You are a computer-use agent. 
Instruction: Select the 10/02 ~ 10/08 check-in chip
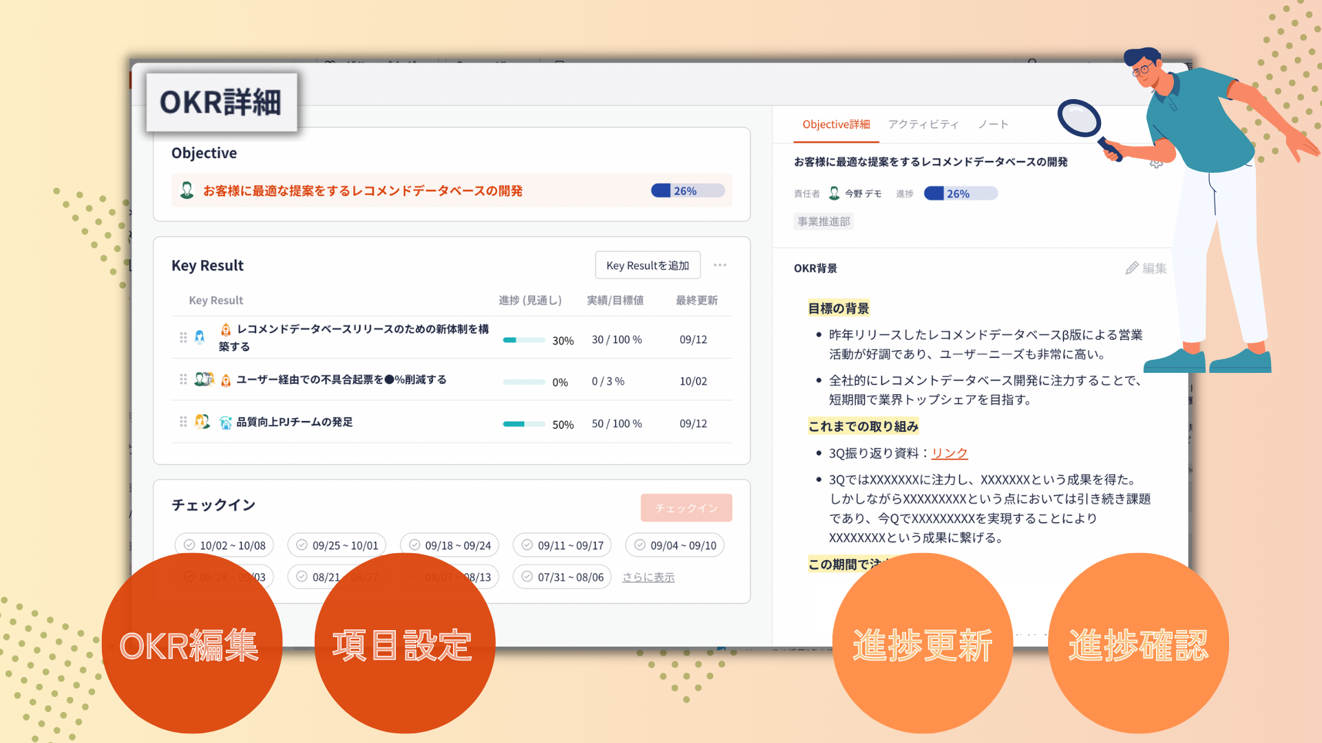tap(224, 546)
